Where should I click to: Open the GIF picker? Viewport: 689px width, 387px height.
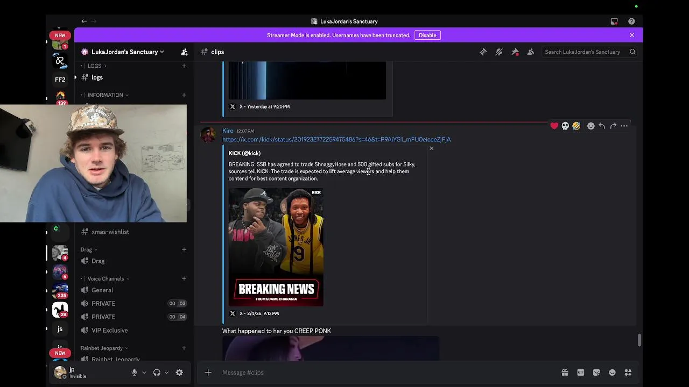pyautogui.click(x=580, y=372)
